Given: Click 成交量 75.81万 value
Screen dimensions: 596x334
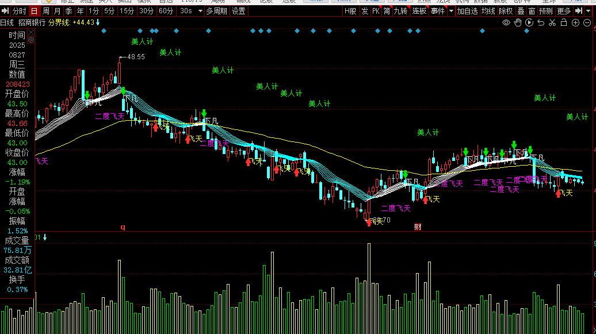Looking at the screenshot, I should 17,251.
